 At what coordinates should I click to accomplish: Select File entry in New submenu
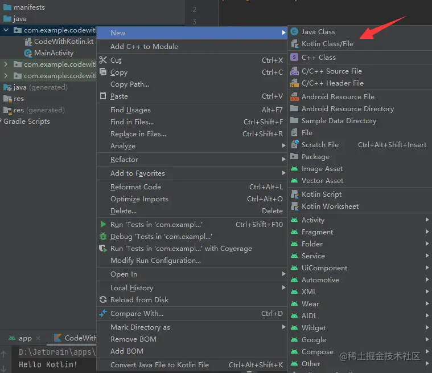360,132
